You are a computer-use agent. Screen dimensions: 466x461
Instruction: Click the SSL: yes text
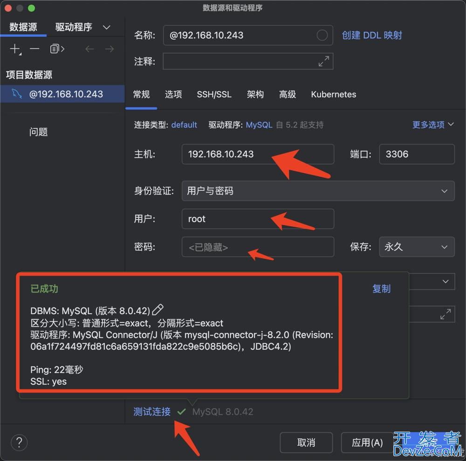click(x=48, y=381)
